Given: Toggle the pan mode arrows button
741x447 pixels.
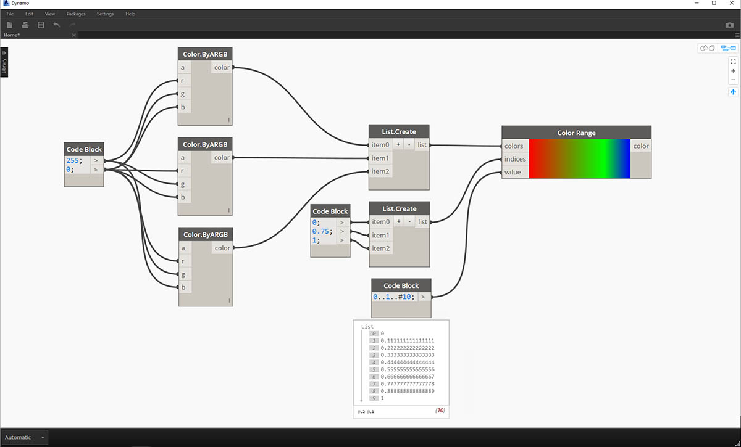Looking at the screenshot, I should (x=733, y=92).
